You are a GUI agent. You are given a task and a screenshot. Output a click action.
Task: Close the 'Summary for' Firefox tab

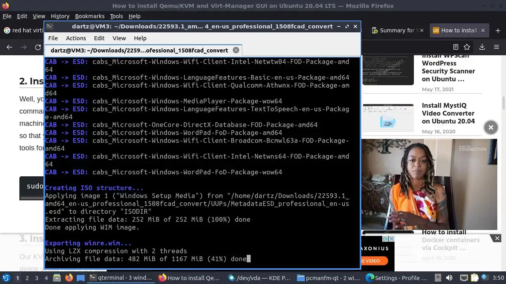pos(421,30)
